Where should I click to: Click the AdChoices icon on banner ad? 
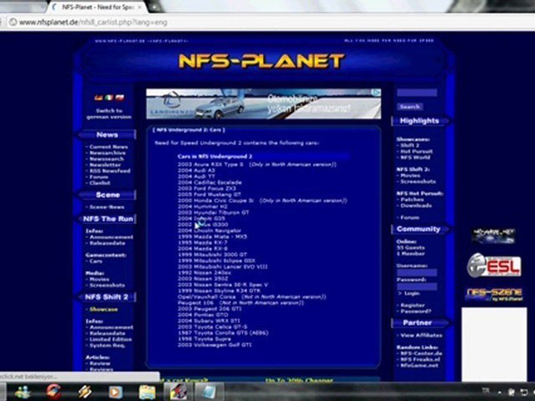click(377, 92)
